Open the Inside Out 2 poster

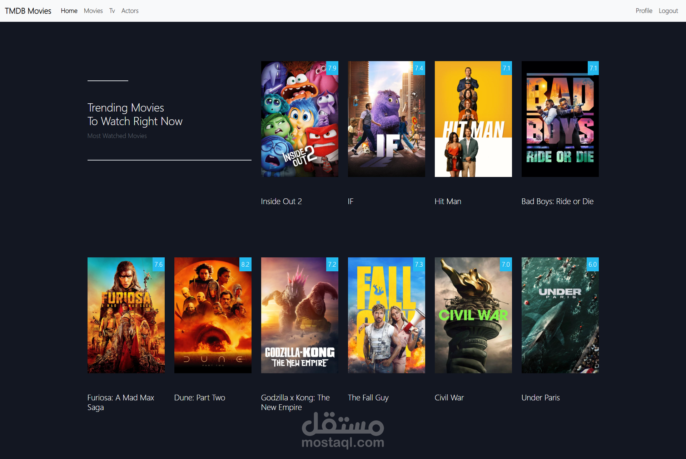pyautogui.click(x=299, y=119)
